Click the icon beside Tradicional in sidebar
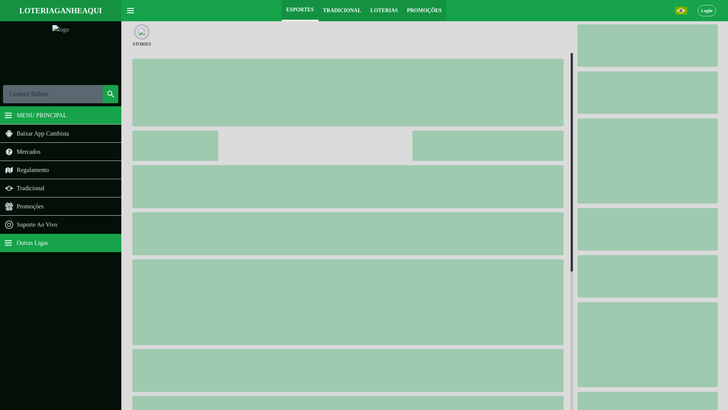The image size is (728, 410). [9, 188]
